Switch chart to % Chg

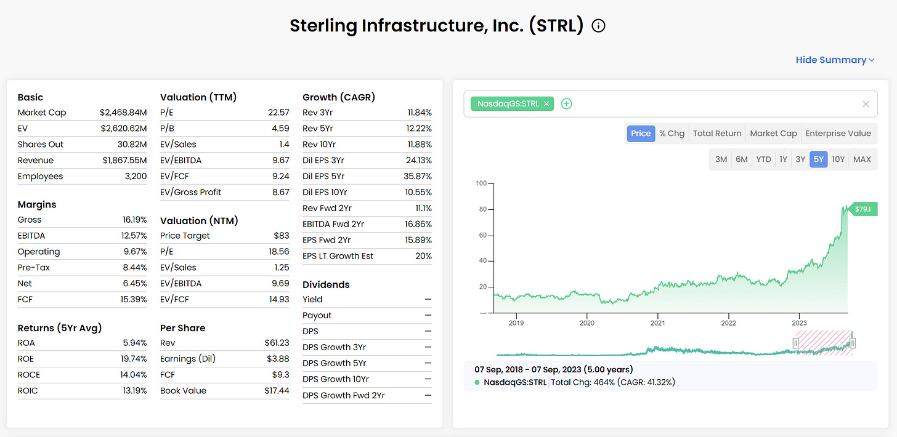[672, 134]
